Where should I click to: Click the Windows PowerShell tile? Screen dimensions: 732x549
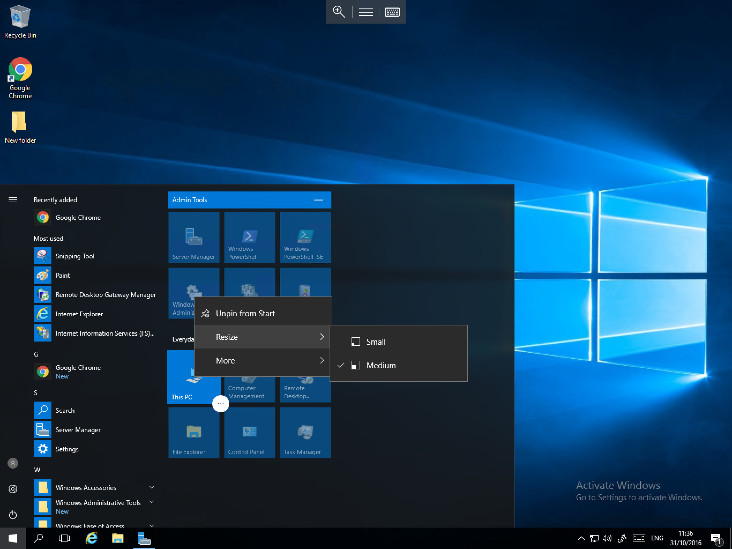click(249, 238)
